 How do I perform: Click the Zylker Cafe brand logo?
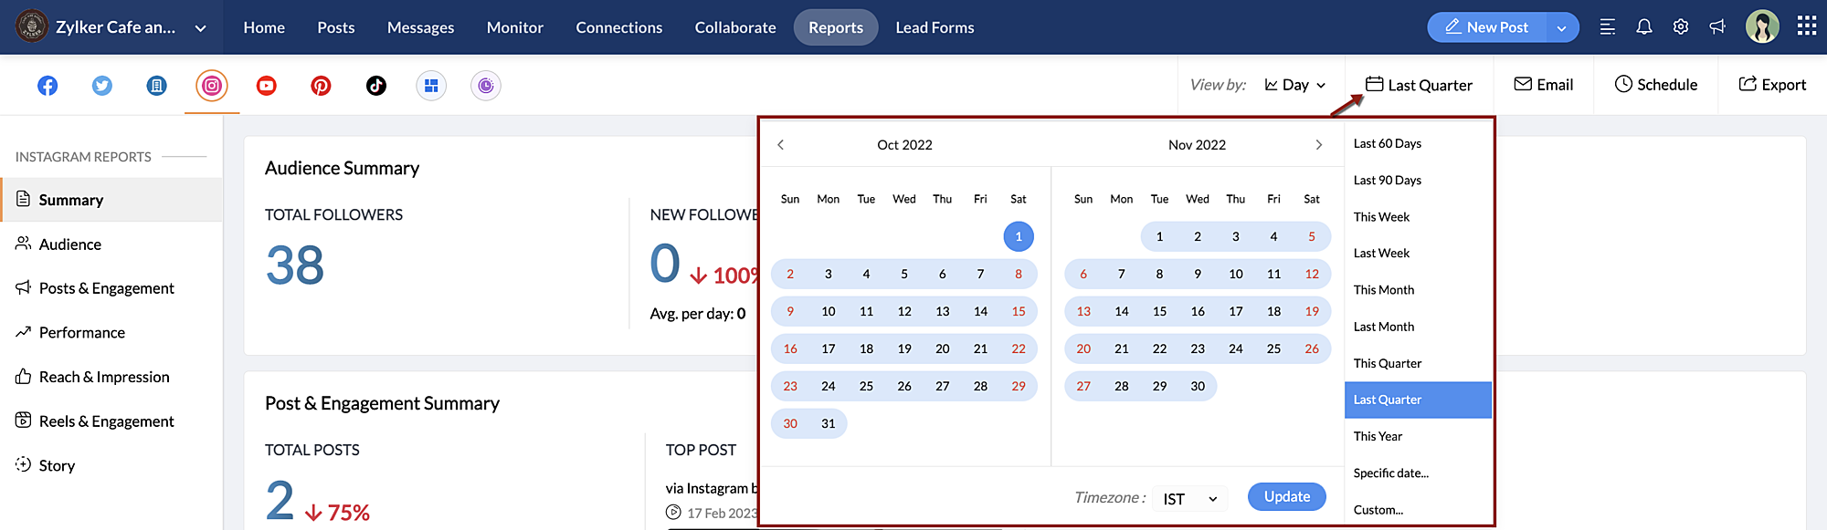[x=32, y=26]
